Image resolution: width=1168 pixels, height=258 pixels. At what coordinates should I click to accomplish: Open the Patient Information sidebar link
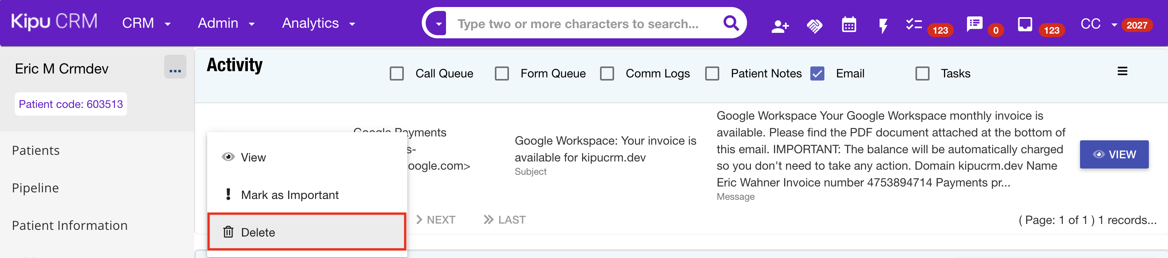click(x=70, y=225)
